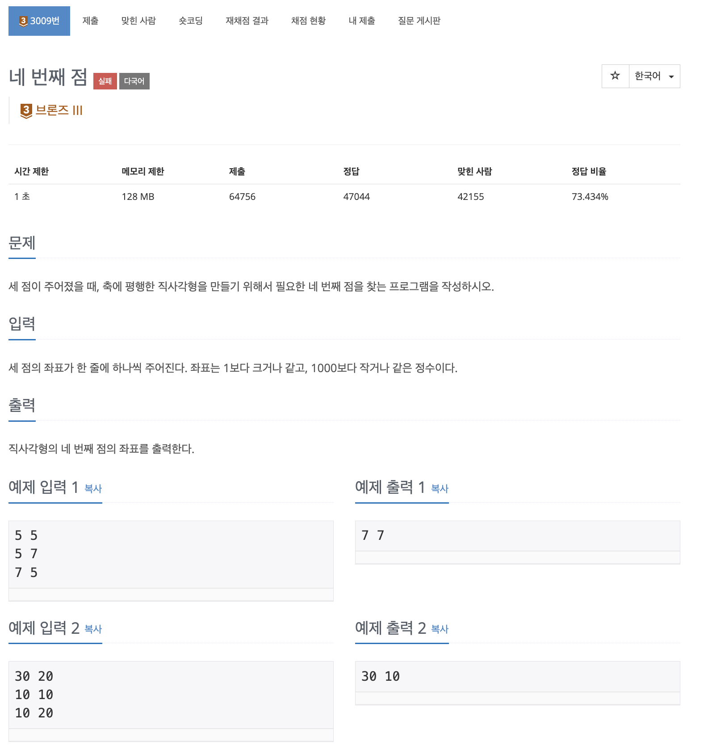Open the 맞힌 사람 tab
The height and width of the screenshot is (755, 704).
[x=138, y=21]
